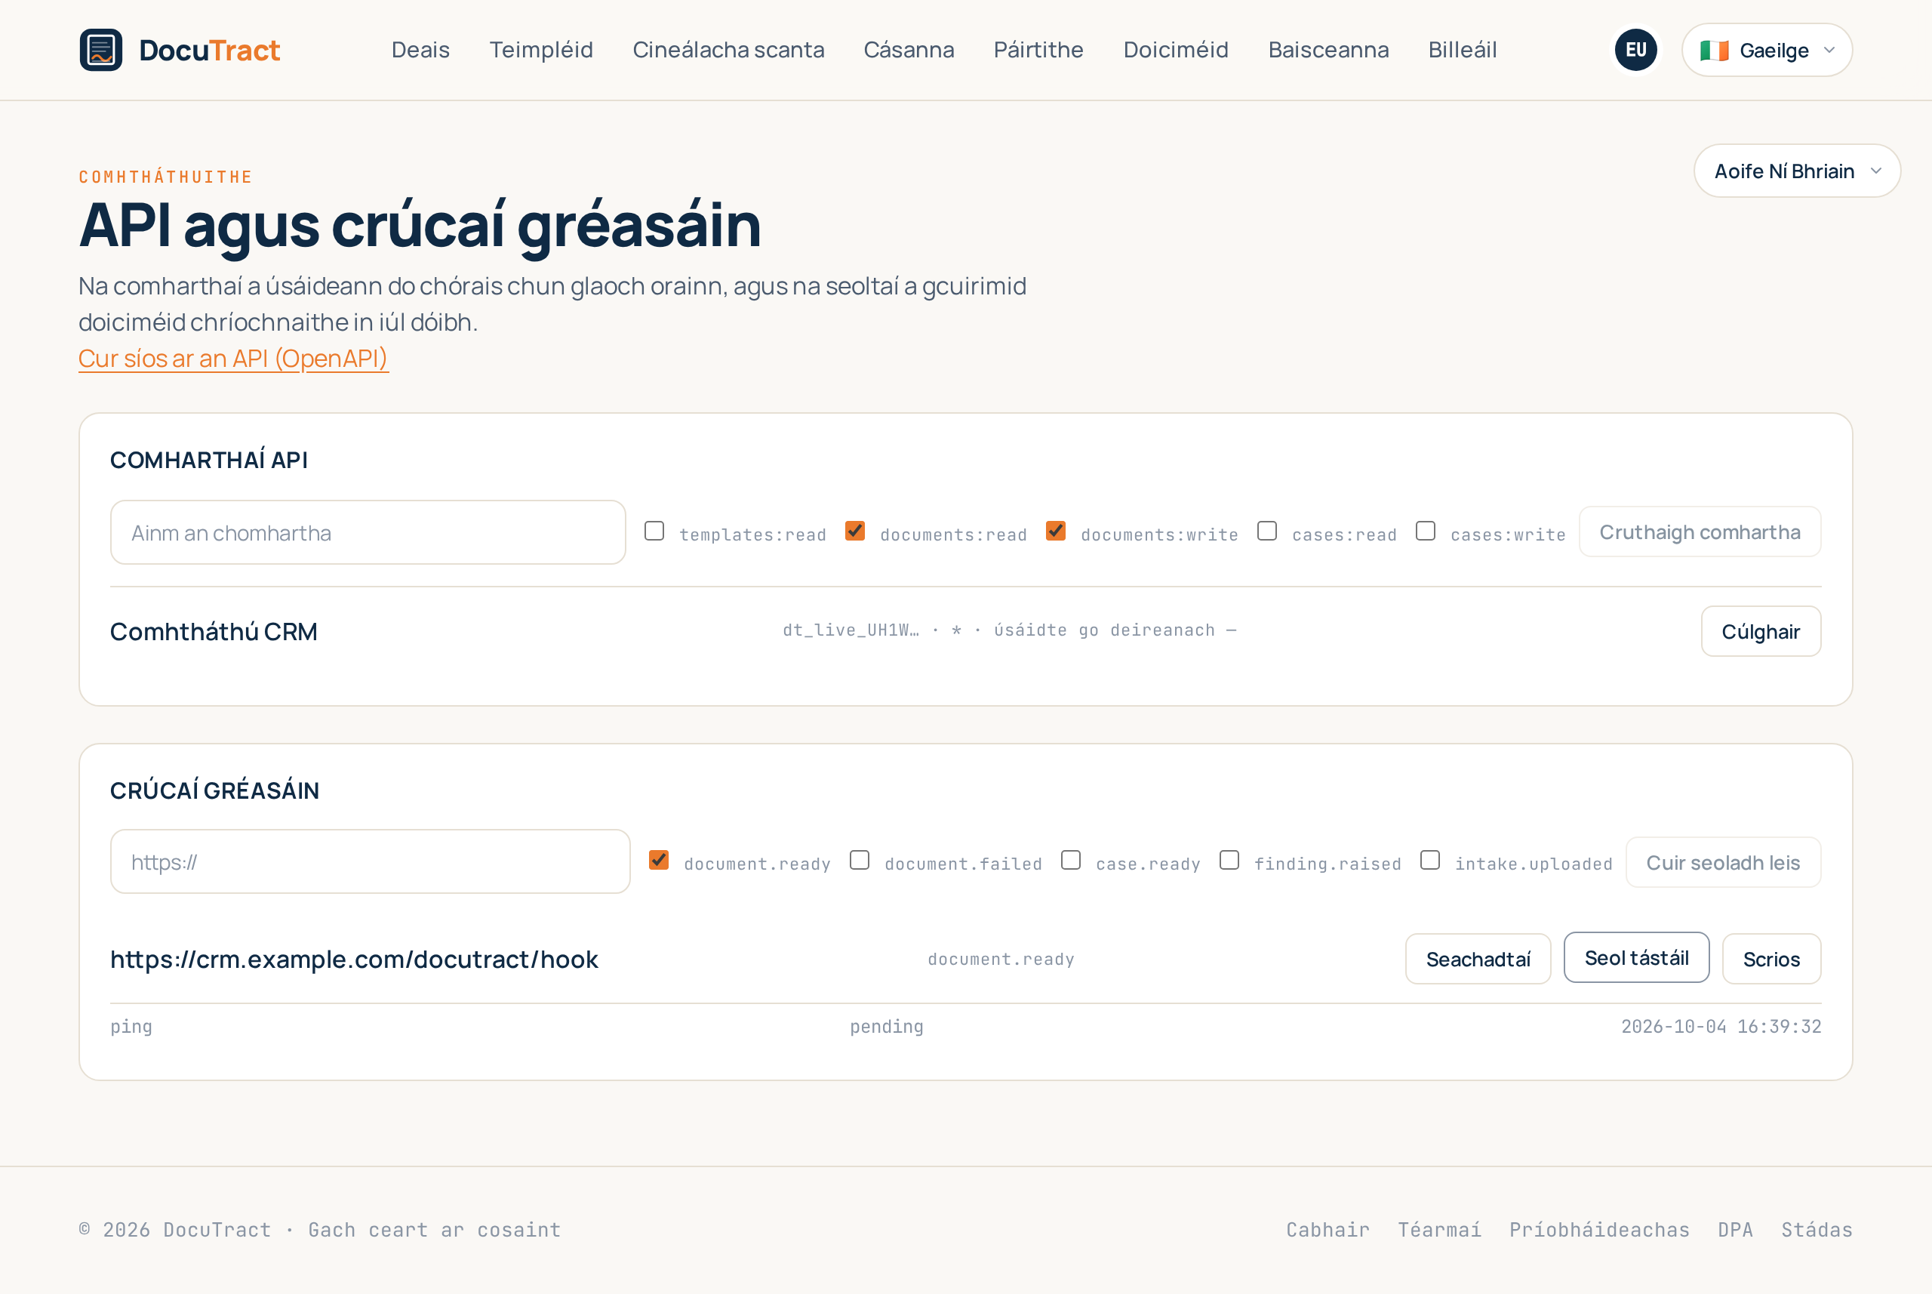
Task: Click the DocuTract brand name
Action: coord(210,51)
